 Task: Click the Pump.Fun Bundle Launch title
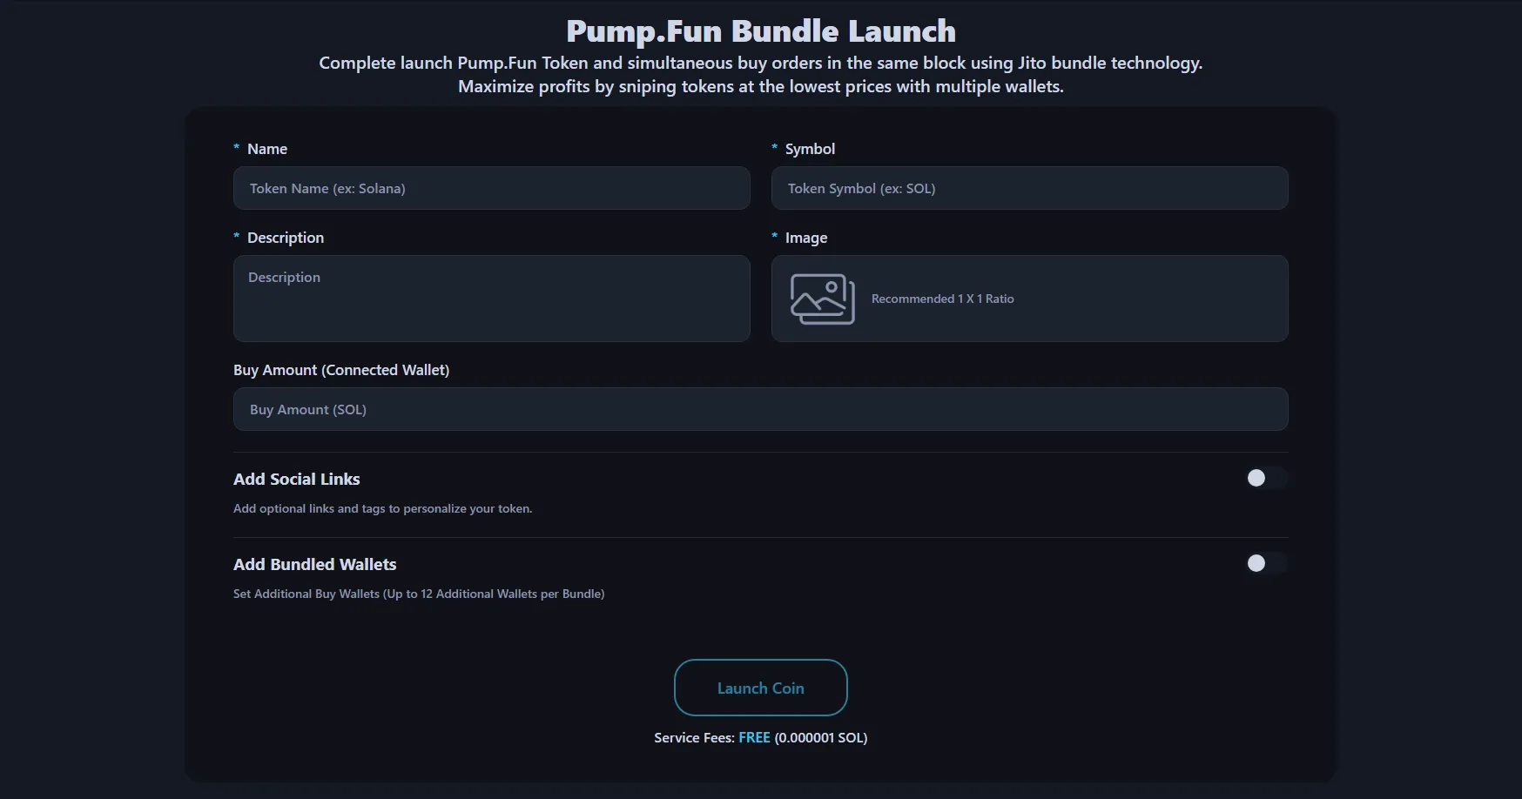[760, 31]
